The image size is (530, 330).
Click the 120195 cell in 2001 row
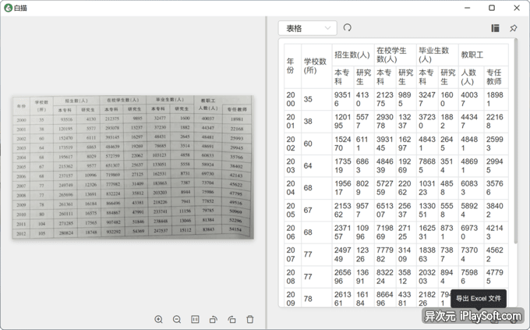[x=343, y=122]
